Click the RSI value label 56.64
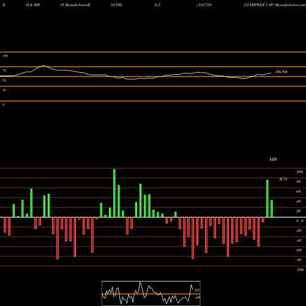This screenshot has height=306, width=306. tap(282, 72)
